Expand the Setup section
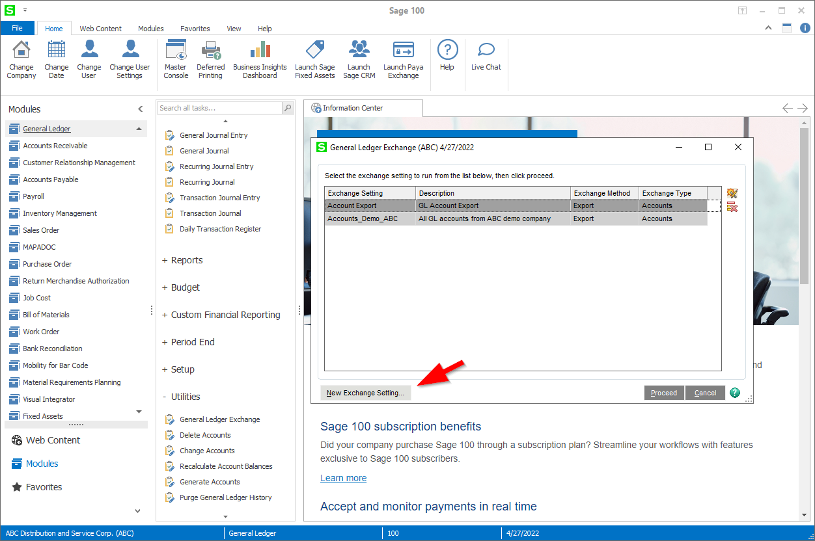Viewport: 815px width, 541px height. pos(178,369)
